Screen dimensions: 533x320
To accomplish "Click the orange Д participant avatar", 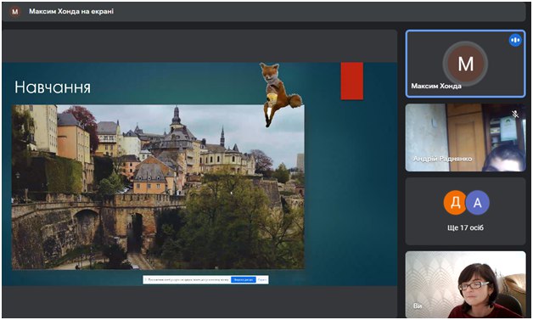I will point(455,203).
